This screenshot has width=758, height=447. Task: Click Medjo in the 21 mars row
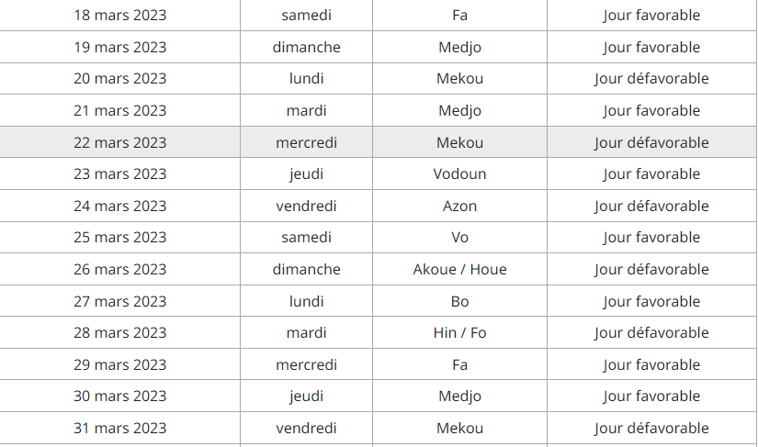(x=459, y=111)
